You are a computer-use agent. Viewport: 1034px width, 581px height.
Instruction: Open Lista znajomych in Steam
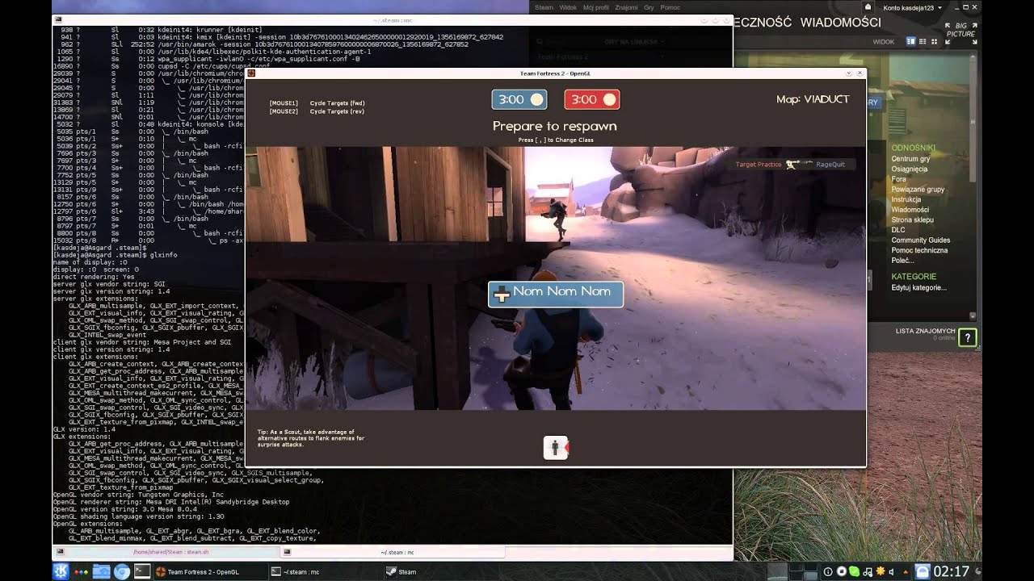pyautogui.click(x=925, y=331)
